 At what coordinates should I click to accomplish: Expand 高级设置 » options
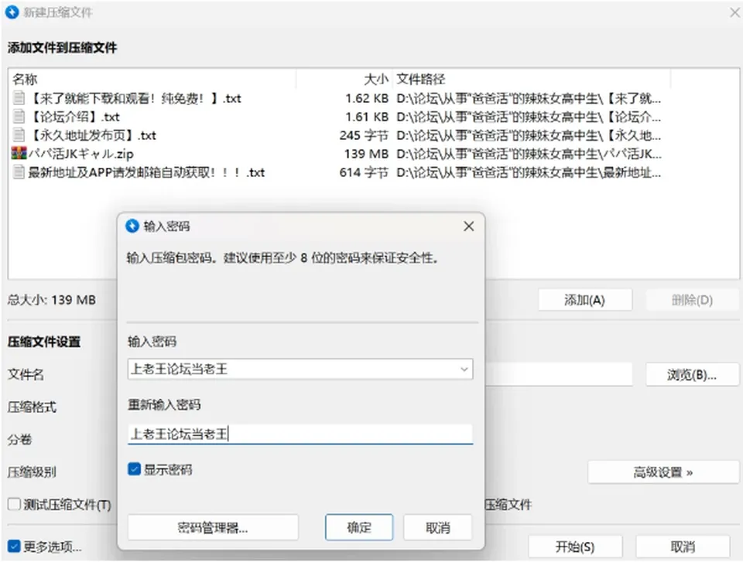click(x=663, y=472)
